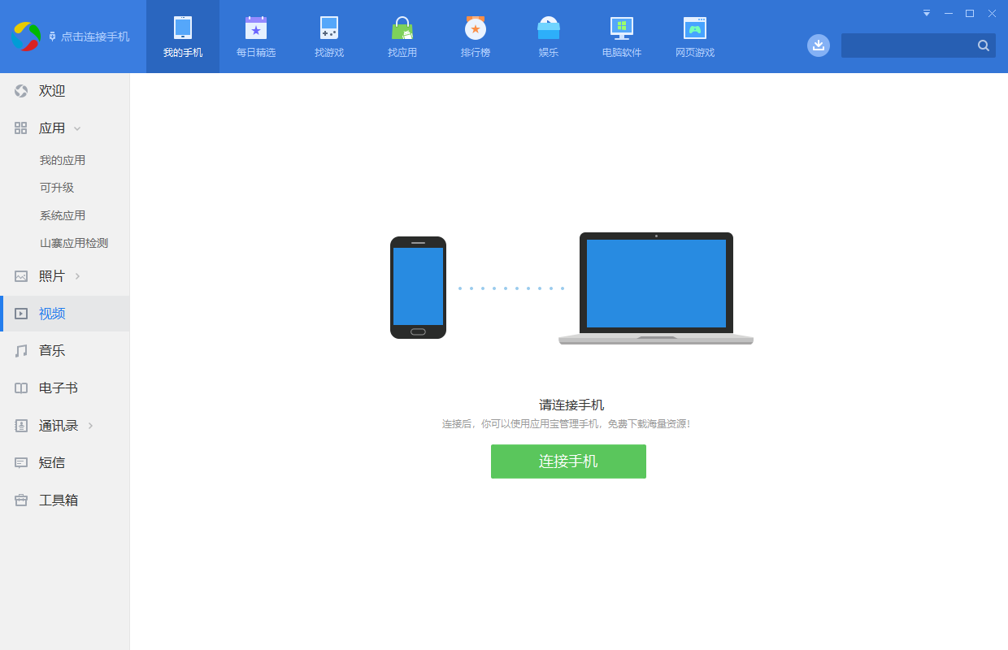Click the 应用宝 colorful logo icon
Viewport: 1008px width, 650px height.
26,37
